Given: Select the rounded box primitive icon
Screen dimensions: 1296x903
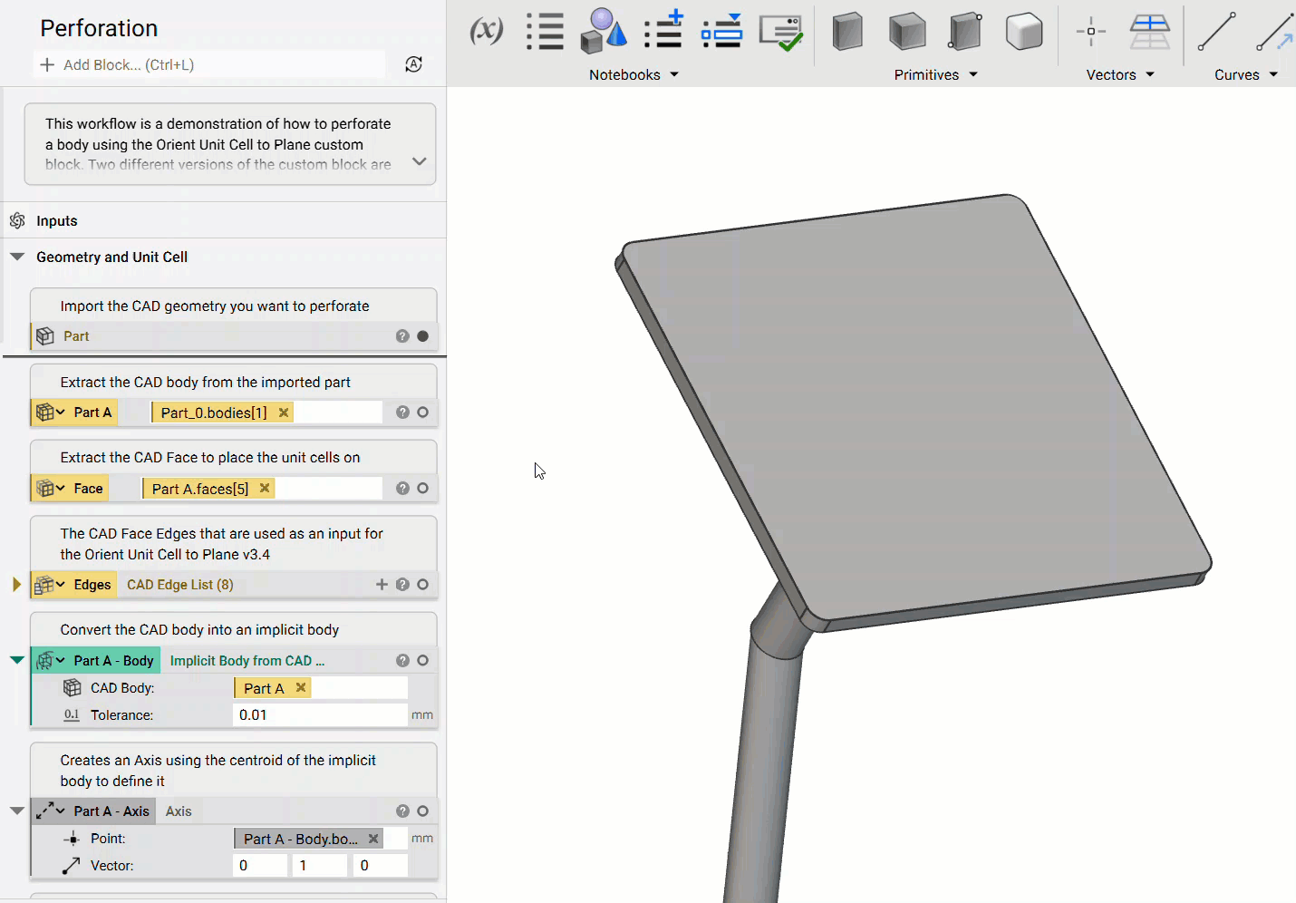Looking at the screenshot, I should [1024, 32].
